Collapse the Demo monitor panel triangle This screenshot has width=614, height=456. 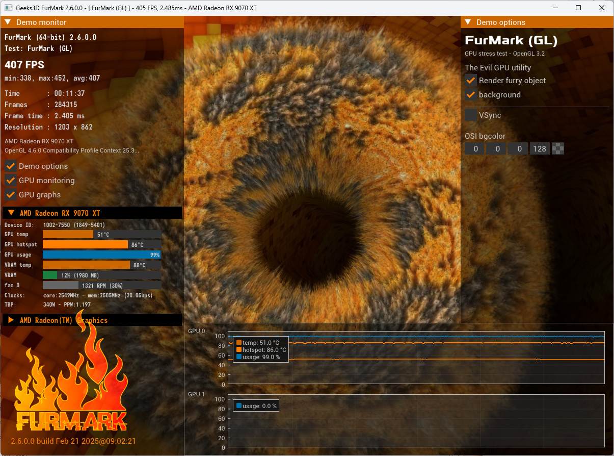click(x=8, y=22)
